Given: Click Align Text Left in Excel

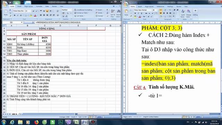Looking at the screenshot, I should pos(41,15).
